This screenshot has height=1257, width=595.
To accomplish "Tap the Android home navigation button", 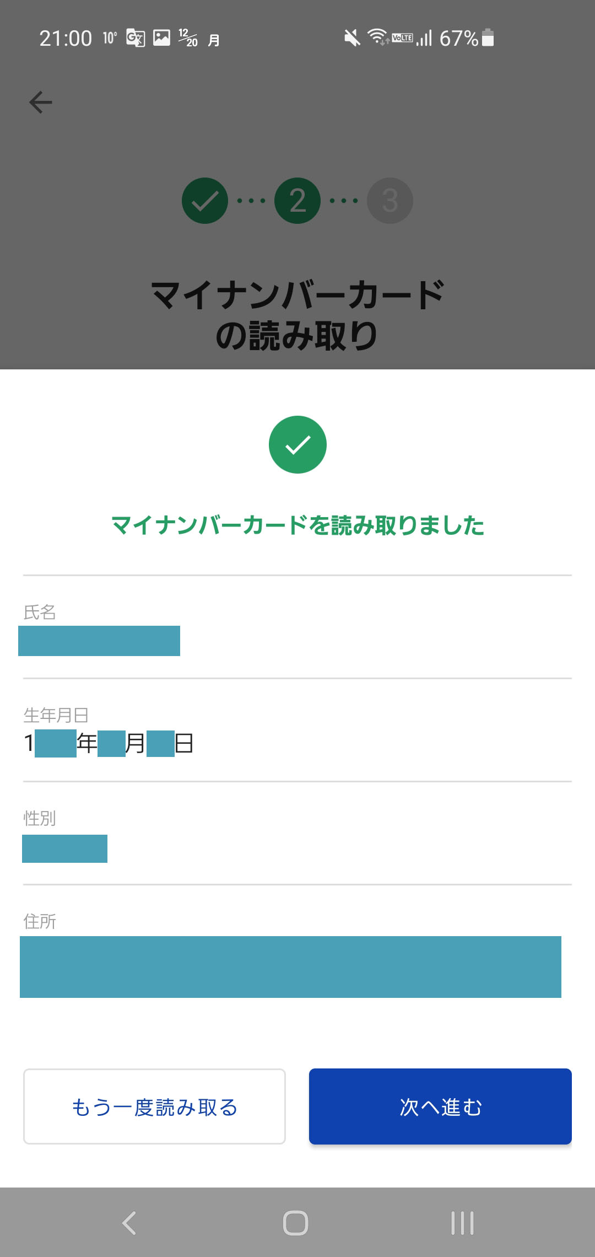I will 295,1223.
